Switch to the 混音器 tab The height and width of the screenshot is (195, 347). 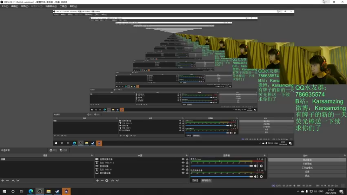pos(195,180)
